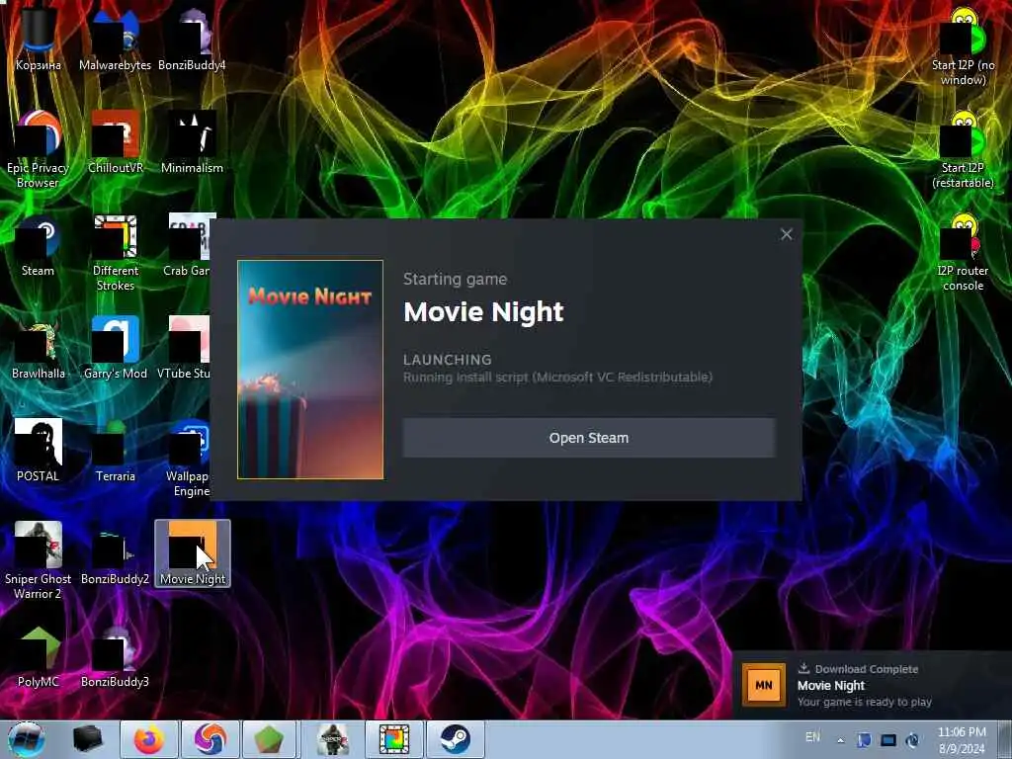The image size is (1012, 759).
Task: Click the EN language indicator
Action: [812, 737]
